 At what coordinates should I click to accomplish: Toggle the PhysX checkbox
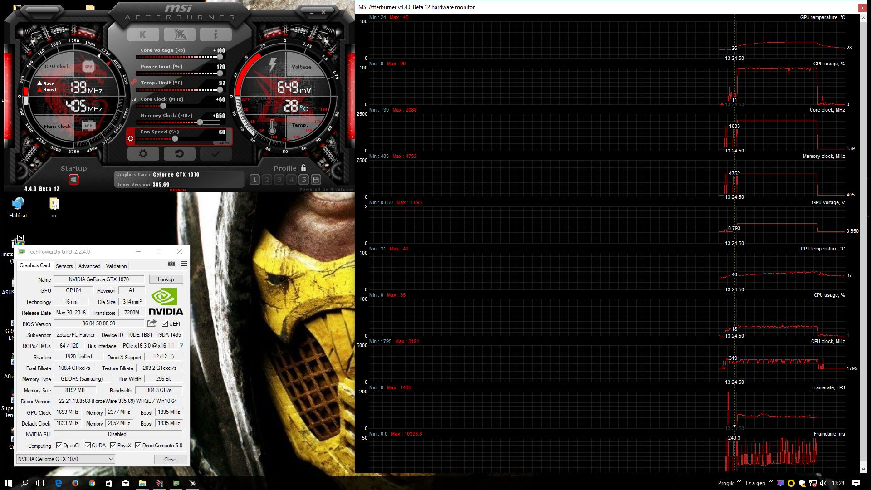pyautogui.click(x=113, y=446)
